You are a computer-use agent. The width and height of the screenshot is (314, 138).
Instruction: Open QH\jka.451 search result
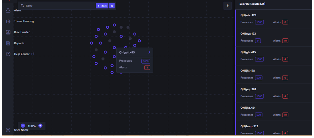pyautogui.click(x=275, y=112)
